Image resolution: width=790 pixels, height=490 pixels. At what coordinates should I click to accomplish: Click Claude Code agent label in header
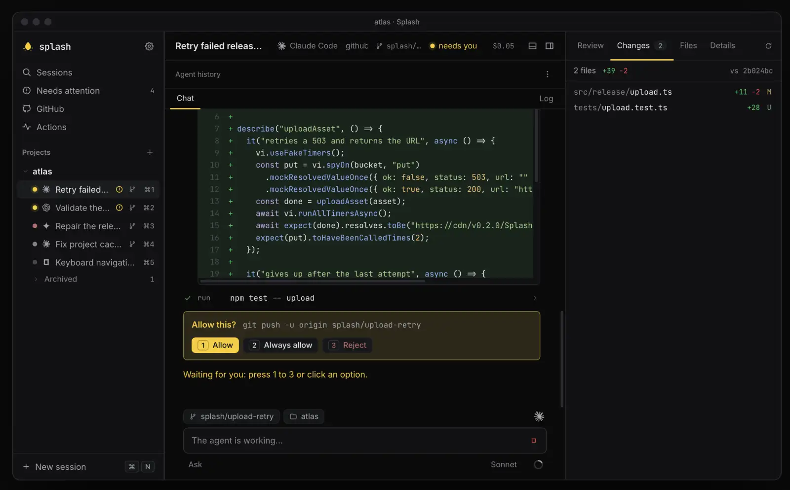coord(308,46)
